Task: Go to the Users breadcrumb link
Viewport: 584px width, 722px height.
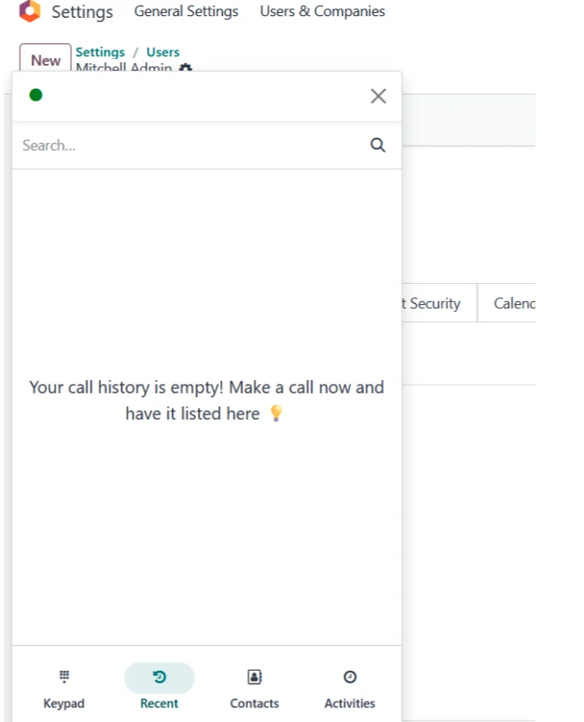Action: (x=163, y=52)
